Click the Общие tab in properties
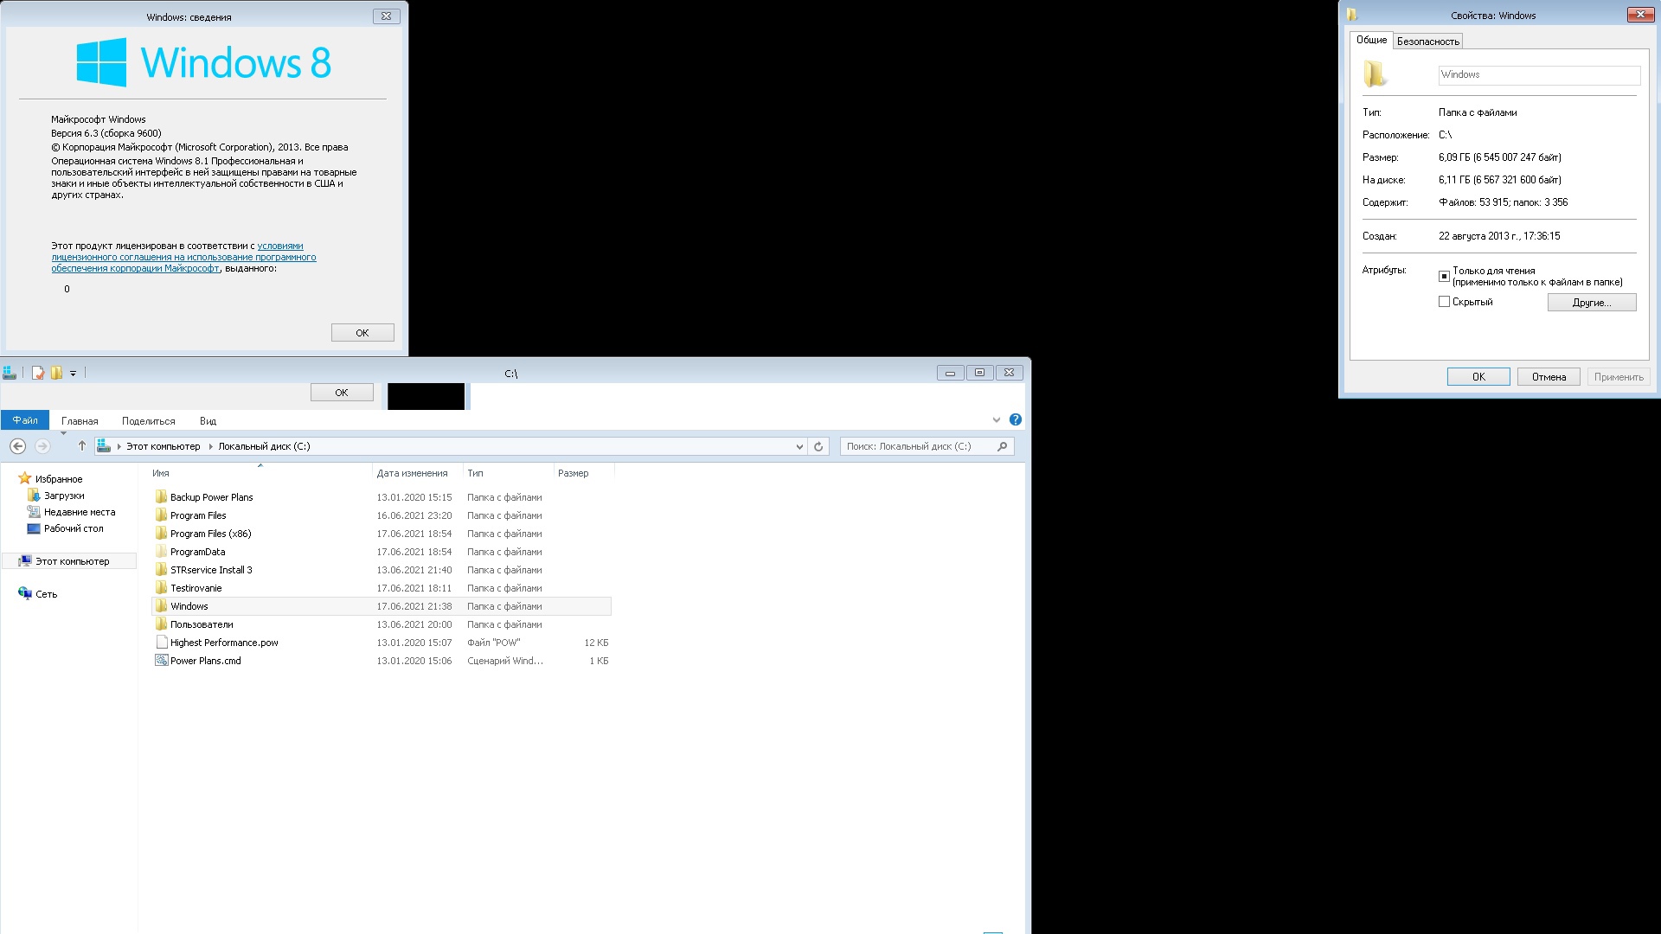This screenshot has width=1661, height=934. point(1371,41)
